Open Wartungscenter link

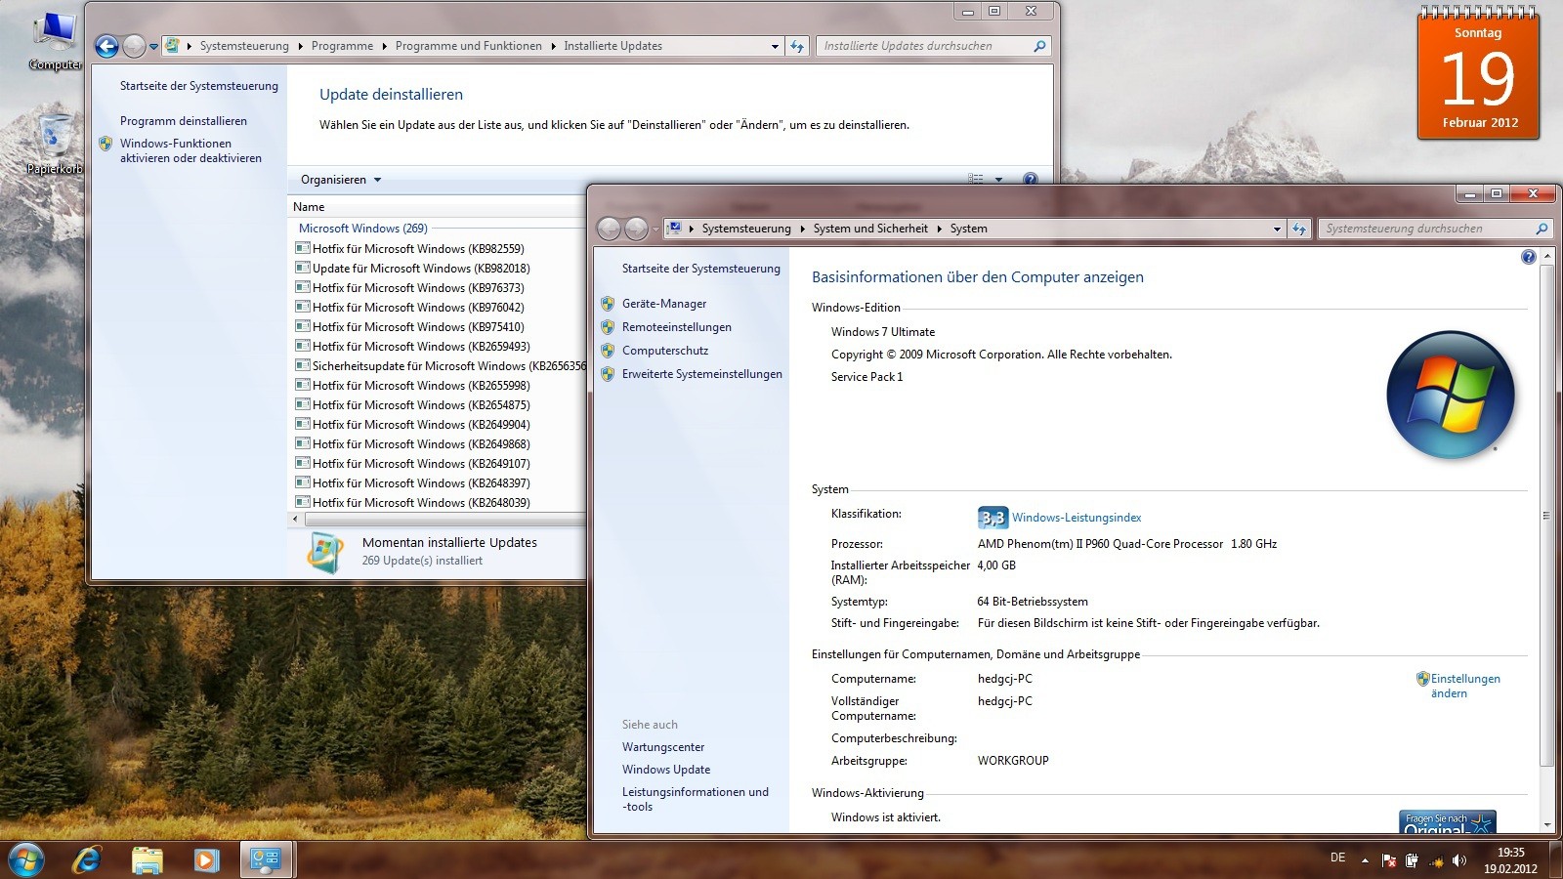pyautogui.click(x=663, y=747)
